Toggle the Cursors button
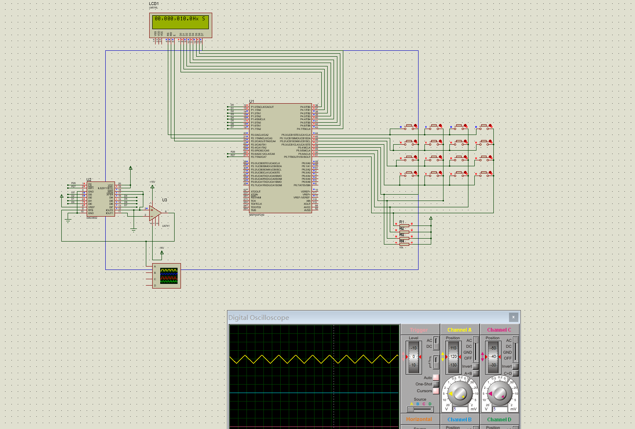This screenshot has height=429, width=635. pos(436,391)
